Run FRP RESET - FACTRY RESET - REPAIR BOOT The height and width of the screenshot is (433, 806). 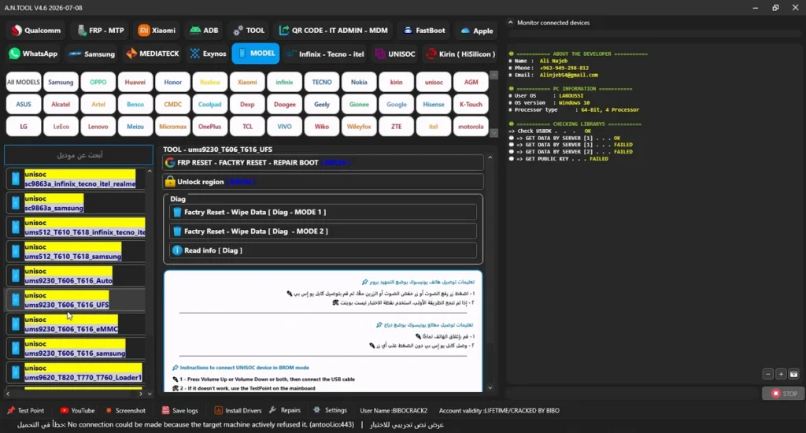click(x=324, y=162)
